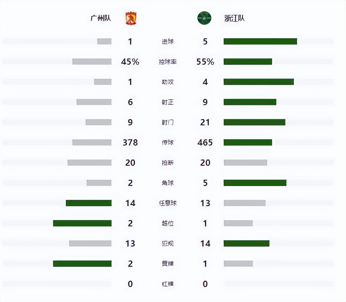Click the 红牌 stat label
346x302 pixels.
(168, 284)
